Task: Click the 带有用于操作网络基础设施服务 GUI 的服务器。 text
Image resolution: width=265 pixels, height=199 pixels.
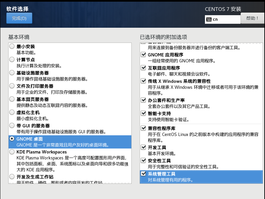Action: click(61, 132)
